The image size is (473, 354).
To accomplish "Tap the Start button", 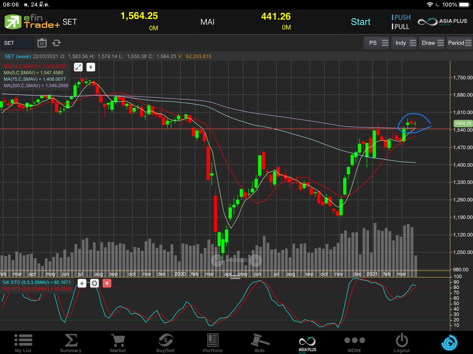I will click(361, 22).
